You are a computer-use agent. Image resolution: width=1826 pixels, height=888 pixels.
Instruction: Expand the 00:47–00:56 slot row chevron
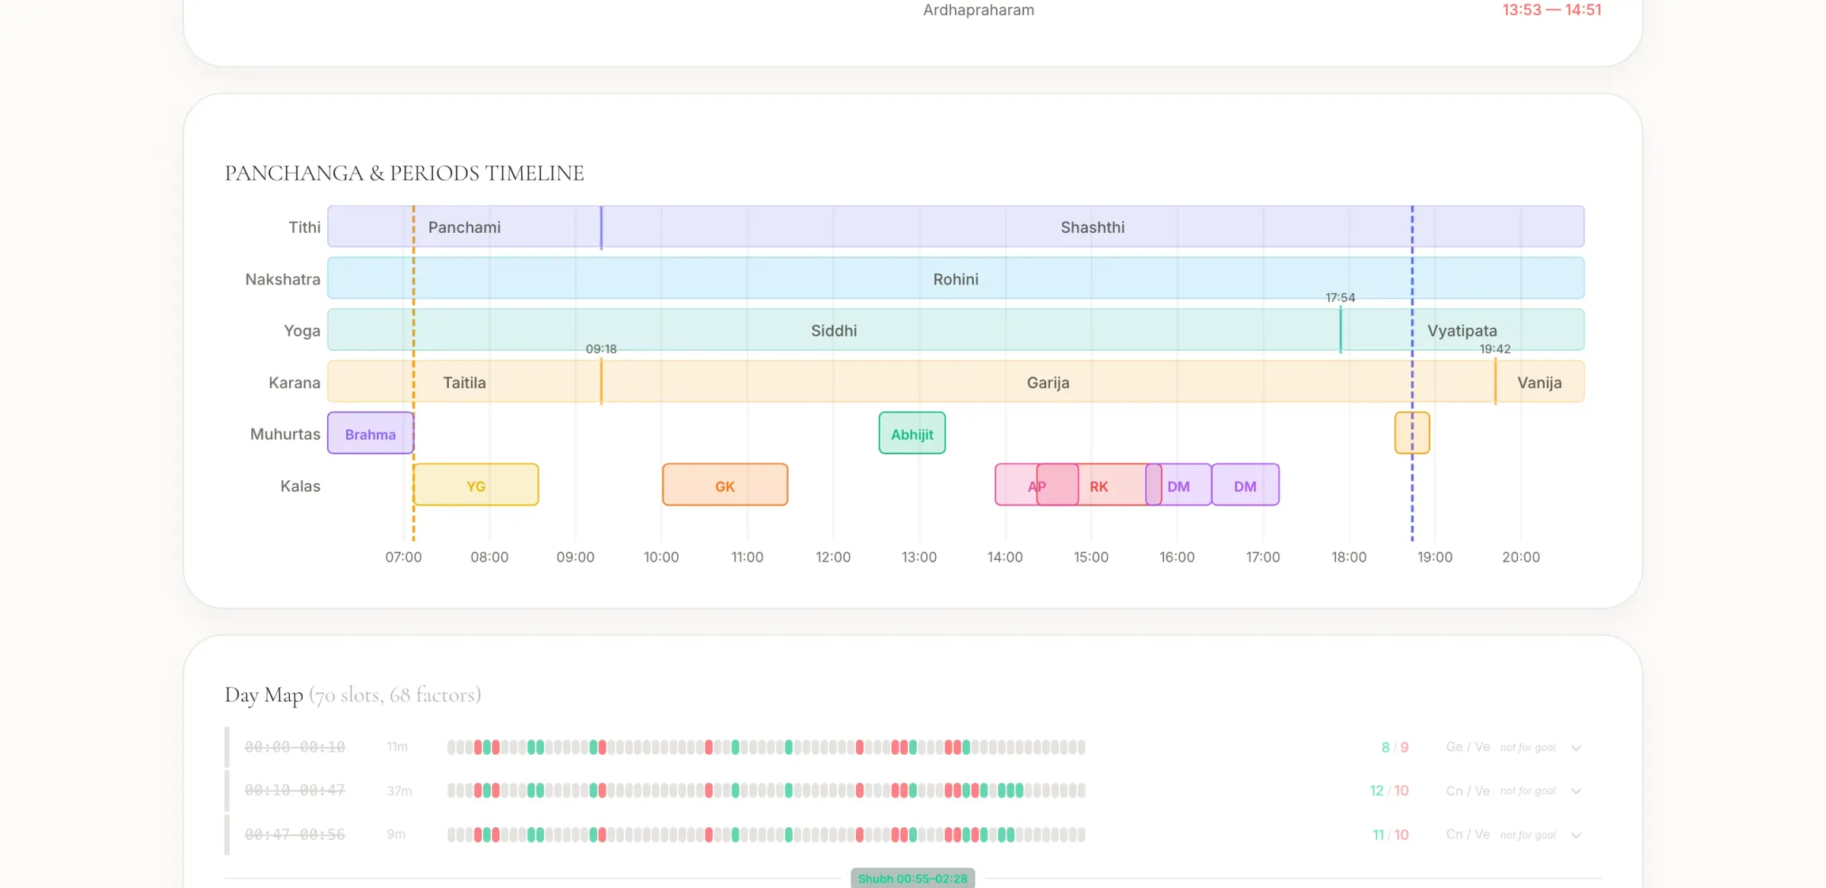(1576, 835)
